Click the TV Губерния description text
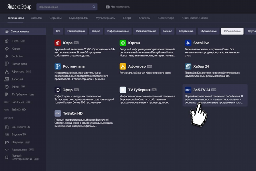The height and width of the screenshot is (171, 256). tap(147, 99)
